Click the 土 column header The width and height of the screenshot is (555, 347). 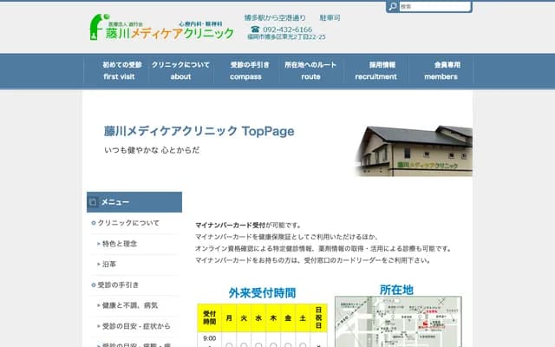click(x=303, y=318)
